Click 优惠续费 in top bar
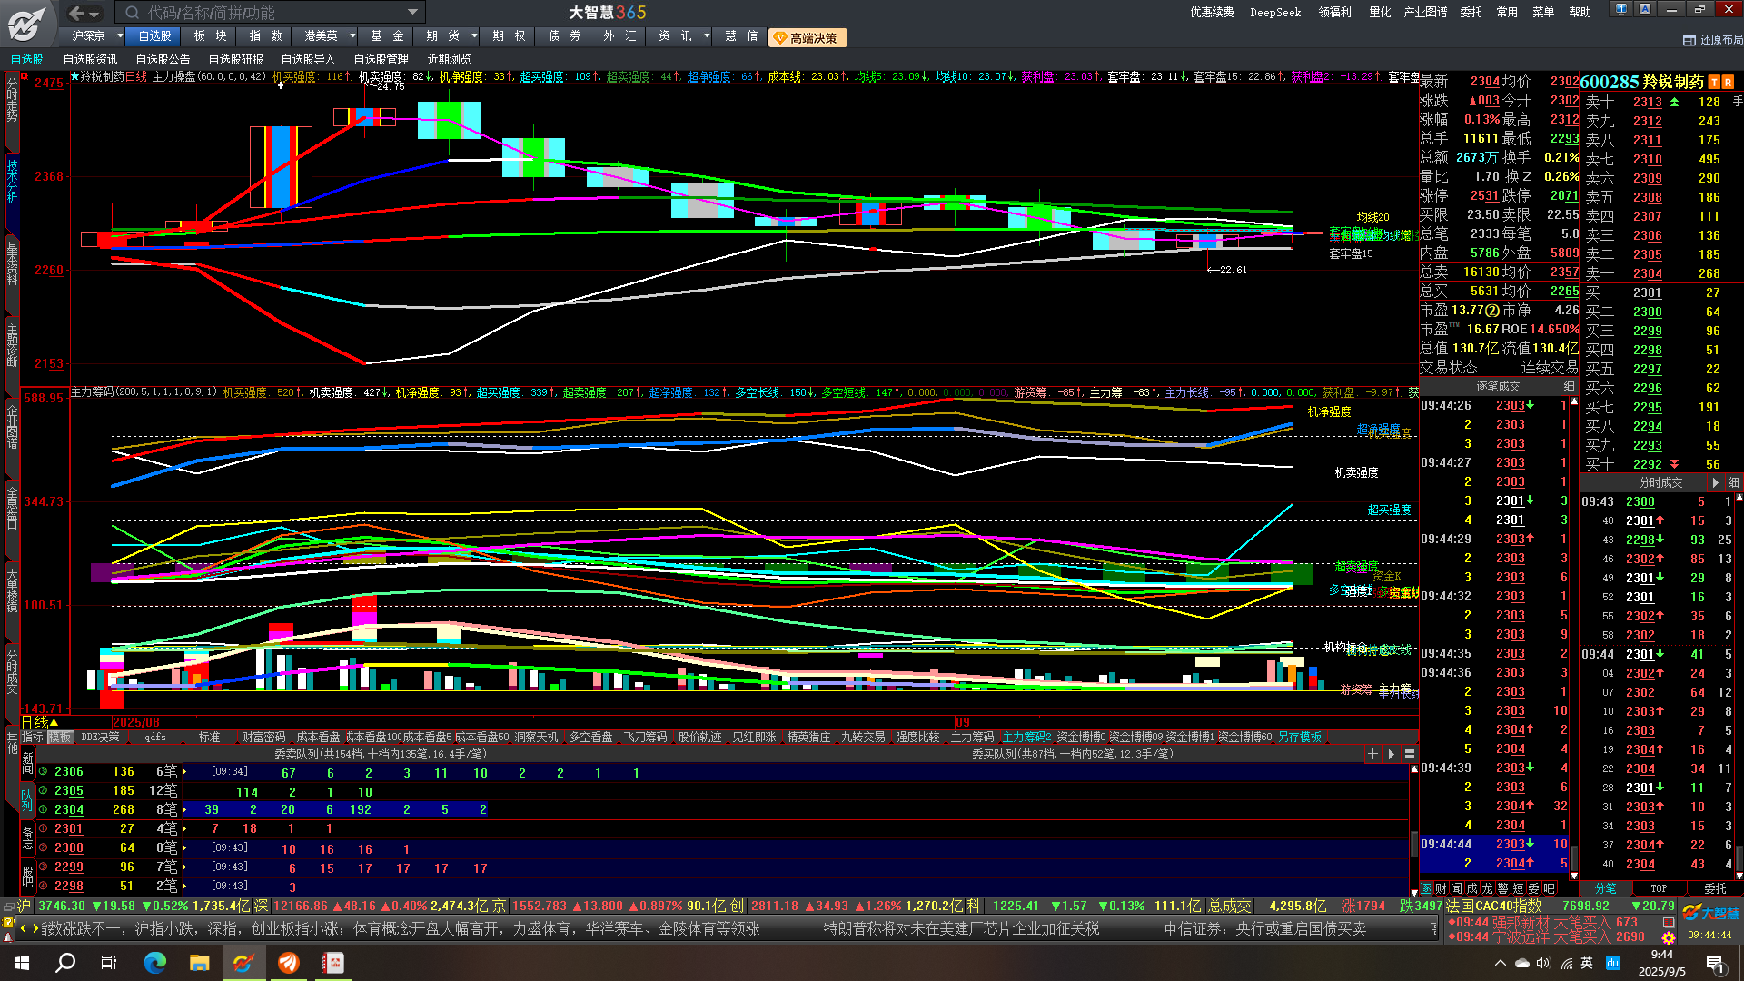1744x981 pixels. click(1213, 13)
